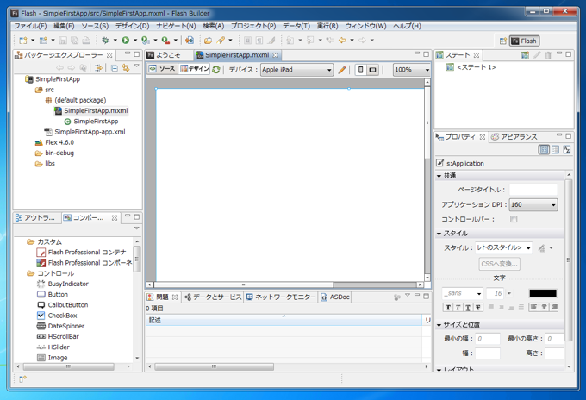Select the CalloutButton component
586x400 pixels.
[x=68, y=305]
